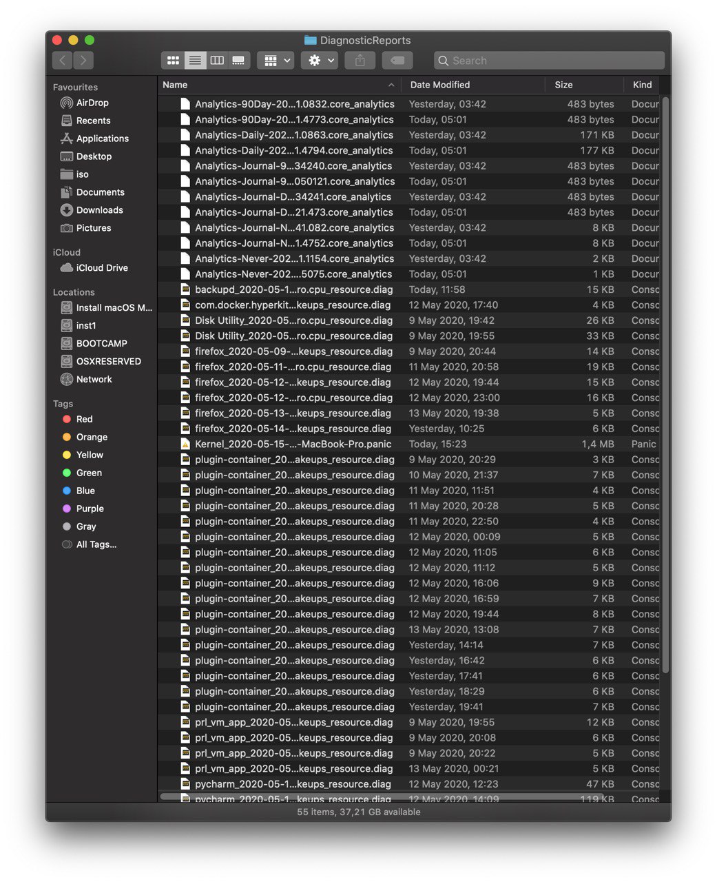Select the com.docker.hyperkit resource.diag file
Image resolution: width=717 pixels, height=882 pixels.
pyautogui.click(x=409, y=305)
